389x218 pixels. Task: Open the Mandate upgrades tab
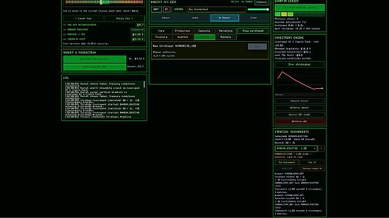coord(226,37)
